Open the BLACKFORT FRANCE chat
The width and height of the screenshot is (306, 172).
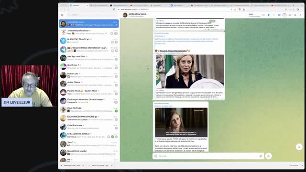point(89,41)
